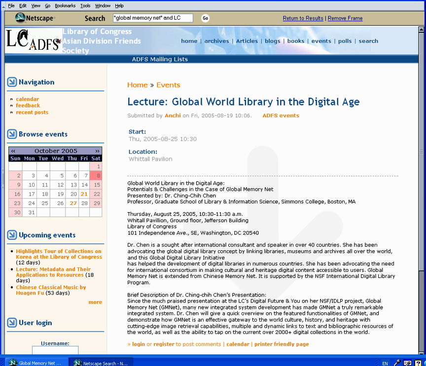Click the pen tool tray icon
The height and width of the screenshot is (366, 426).
(397, 363)
